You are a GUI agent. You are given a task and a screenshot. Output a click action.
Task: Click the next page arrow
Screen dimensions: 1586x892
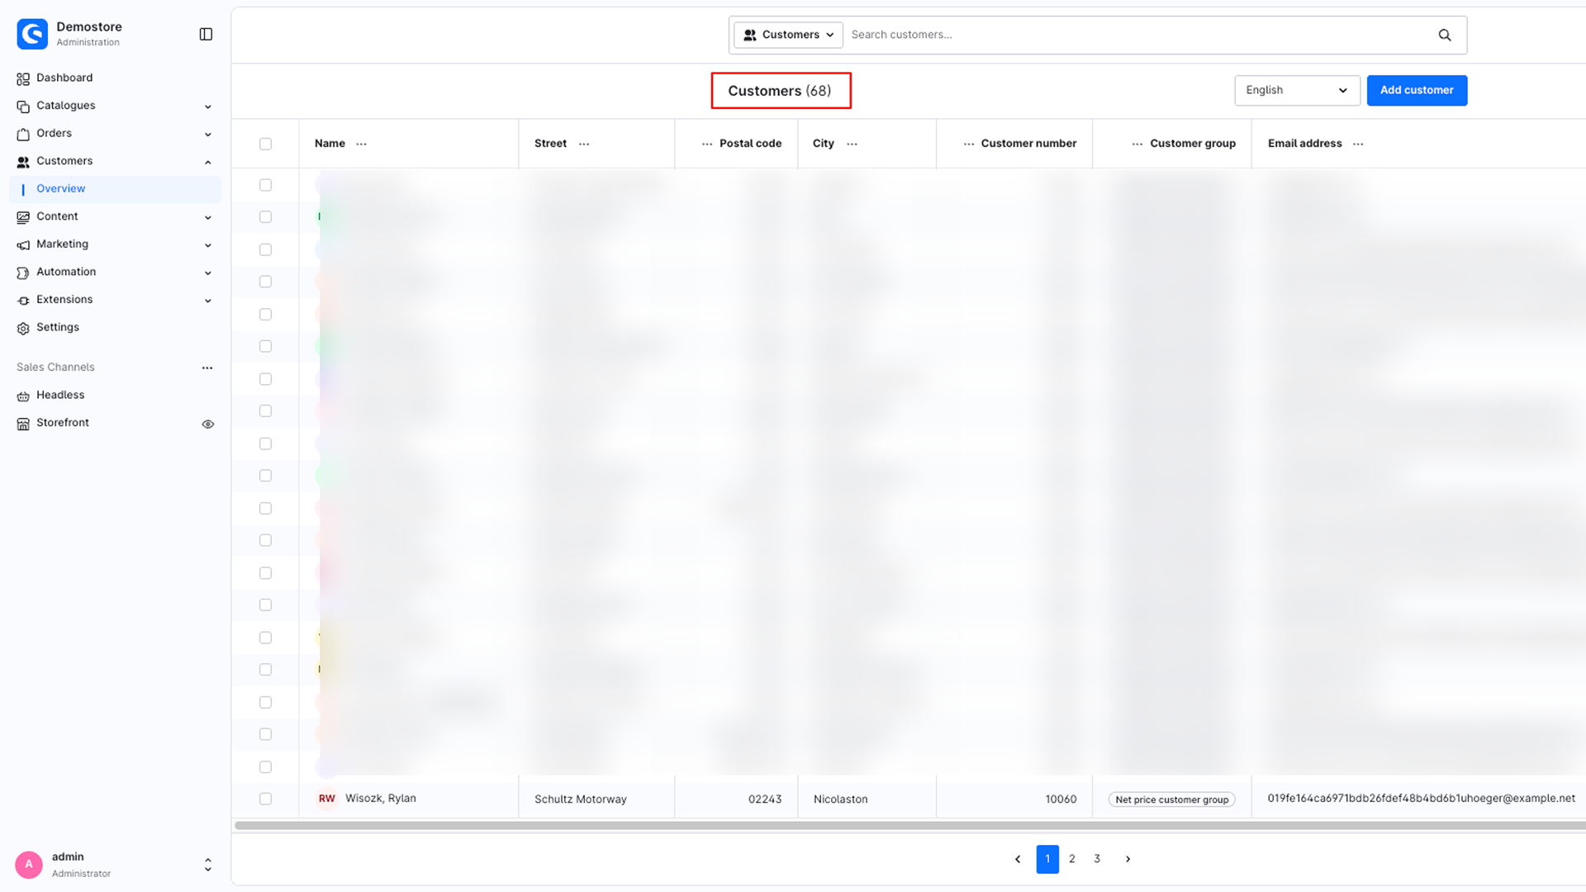1128,859
